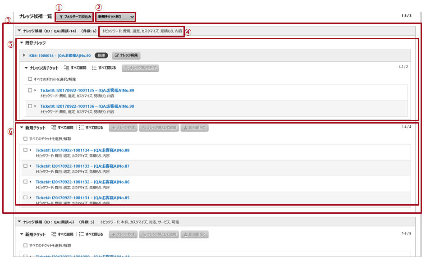The height and width of the screenshot is (257, 422).
Task: Tick checkbox for Ticket I20170922-1001134
Action: click(x=25, y=150)
